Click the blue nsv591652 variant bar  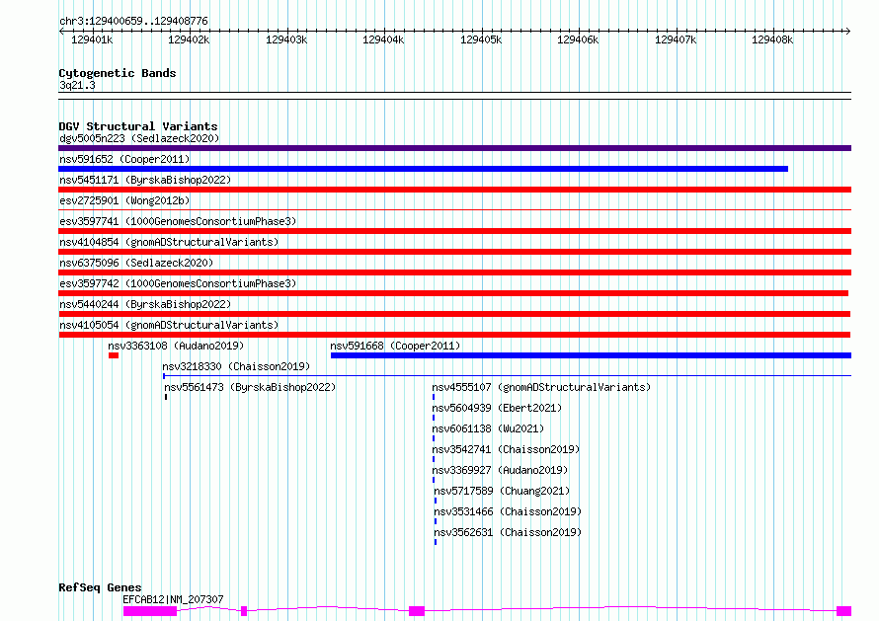[424, 169]
